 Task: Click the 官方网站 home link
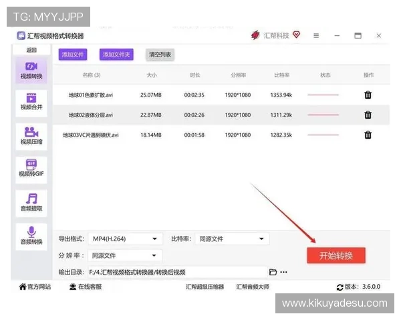pos(35,287)
